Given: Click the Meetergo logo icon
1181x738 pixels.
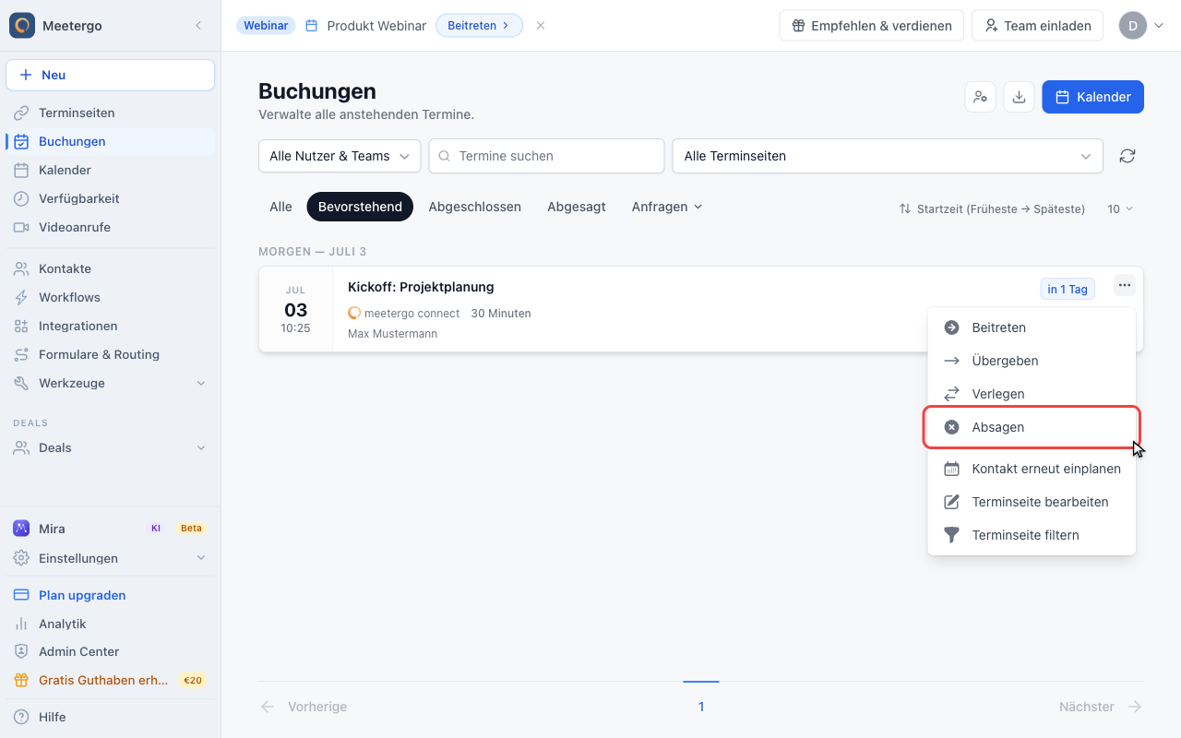Looking at the screenshot, I should pyautogui.click(x=22, y=26).
